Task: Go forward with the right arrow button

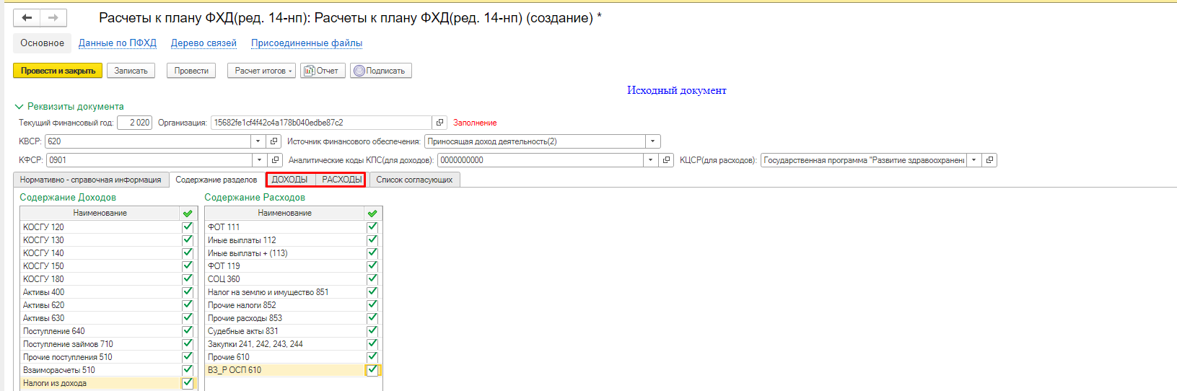Action: coord(53,18)
